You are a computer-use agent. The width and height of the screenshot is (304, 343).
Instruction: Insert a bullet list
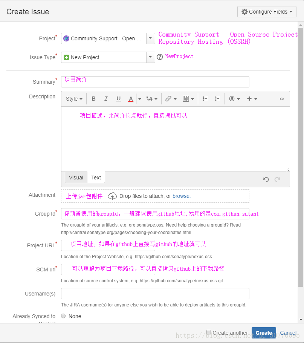pos(205,99)
